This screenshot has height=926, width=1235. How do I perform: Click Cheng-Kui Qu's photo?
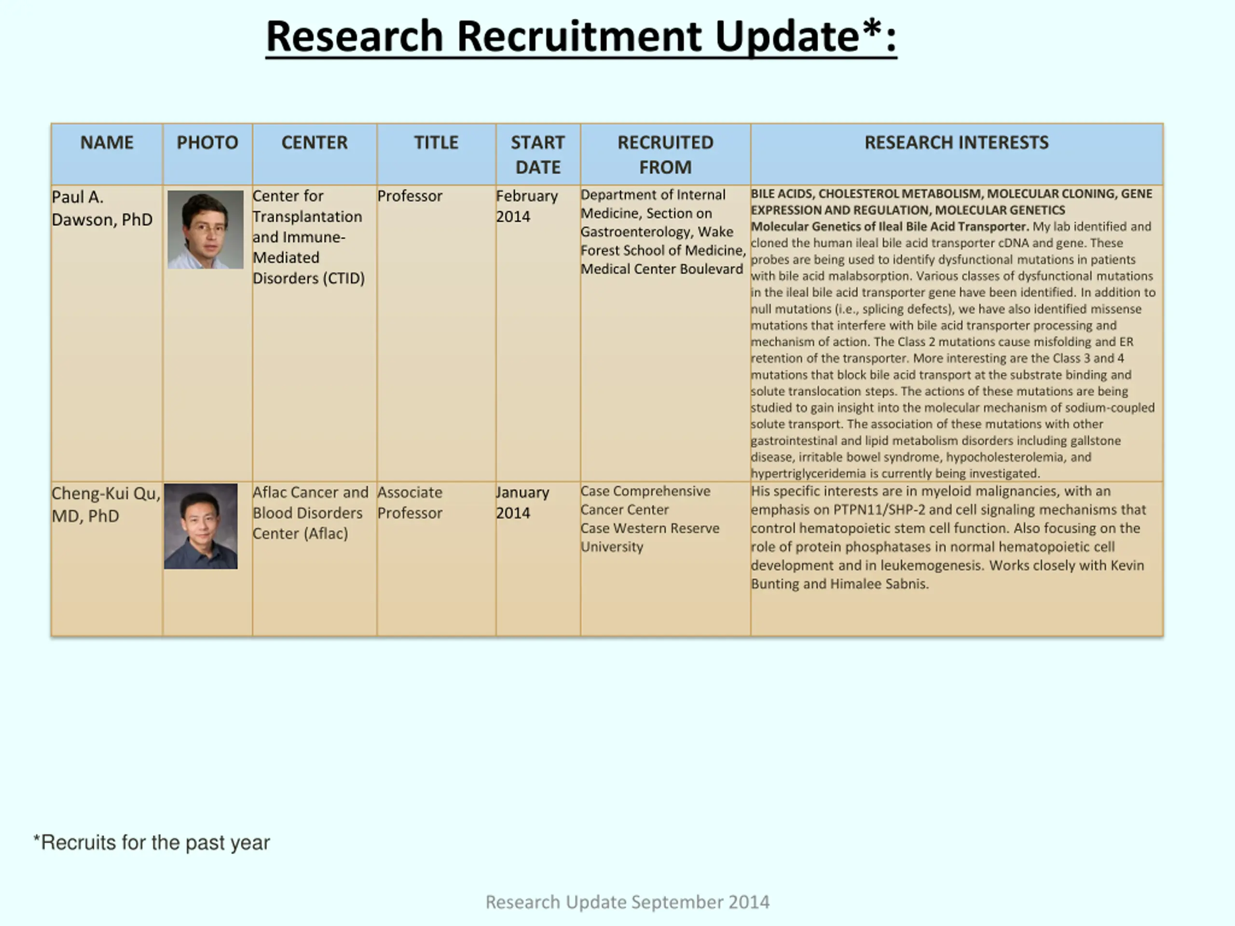(200, 526)
